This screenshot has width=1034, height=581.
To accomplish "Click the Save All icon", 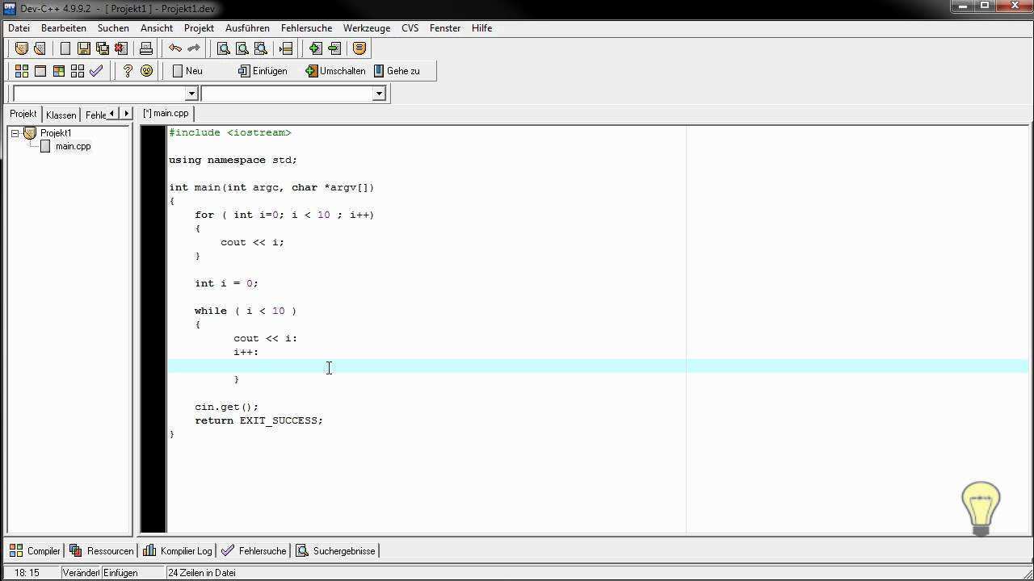I will 103,48.
